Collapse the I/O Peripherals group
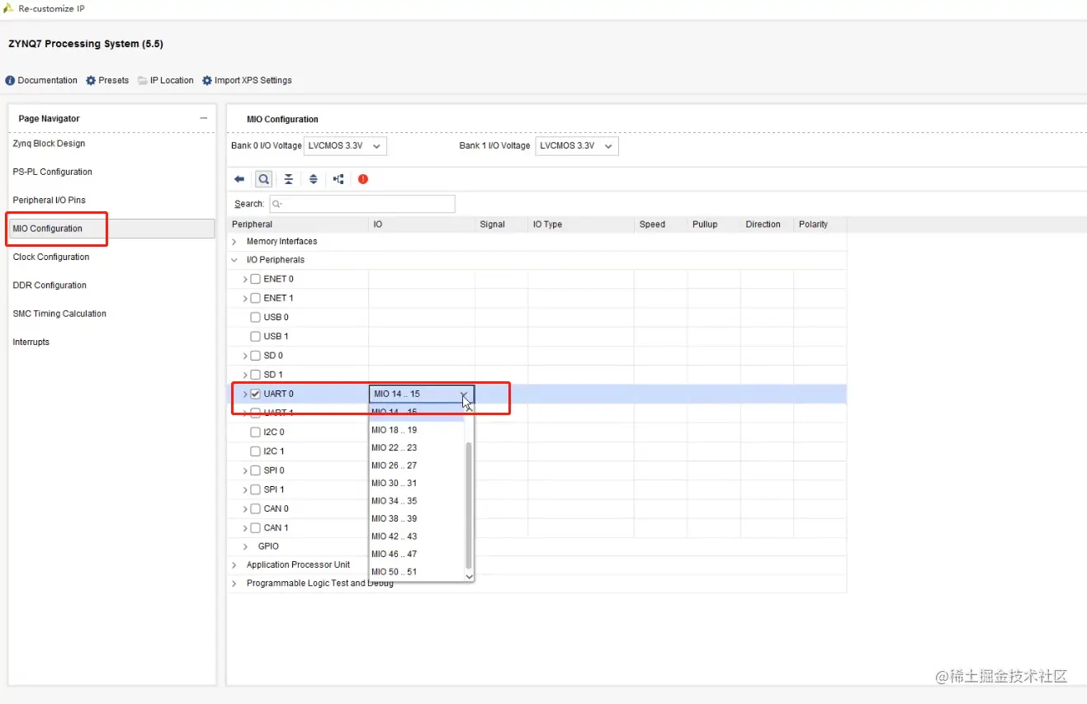 [x=234, y=260]
